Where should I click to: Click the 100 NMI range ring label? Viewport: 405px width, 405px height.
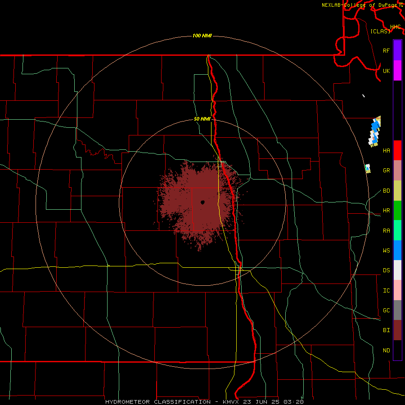(x=202, y=36)
